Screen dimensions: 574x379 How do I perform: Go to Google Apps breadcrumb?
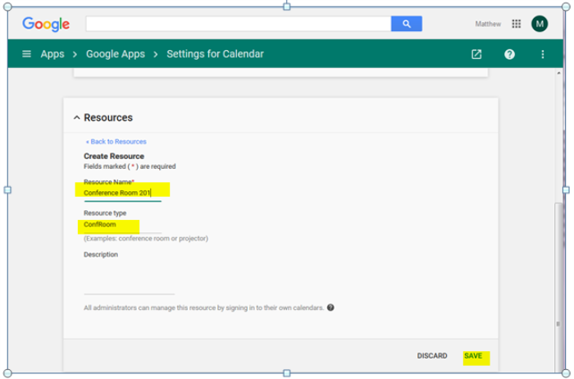point(116,54)
